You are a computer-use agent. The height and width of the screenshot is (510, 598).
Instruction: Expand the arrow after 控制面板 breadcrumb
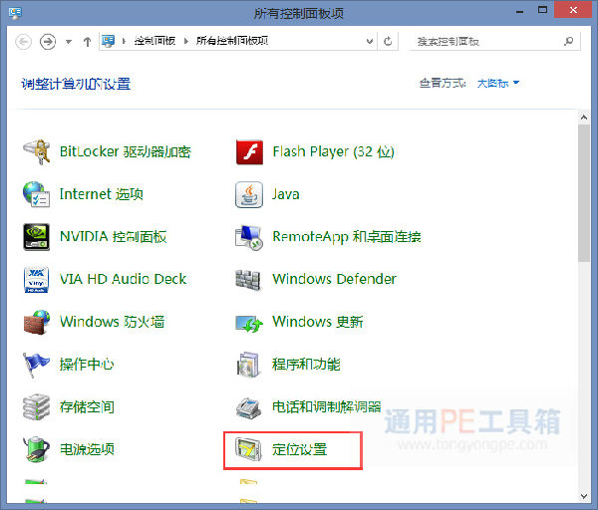(x=186, y=41)
